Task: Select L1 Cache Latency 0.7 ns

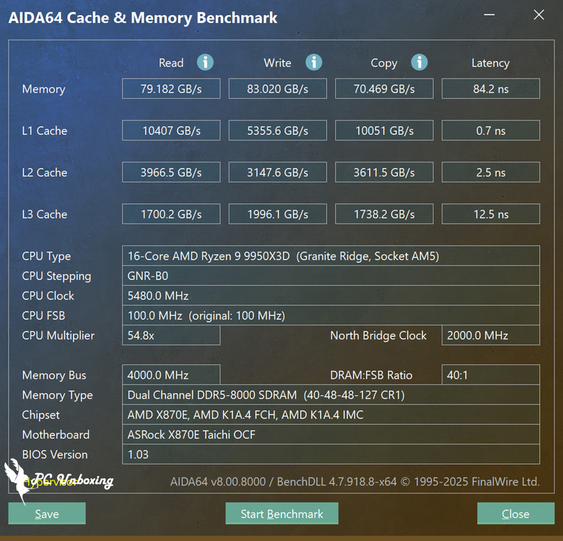Action: (491, 131)
